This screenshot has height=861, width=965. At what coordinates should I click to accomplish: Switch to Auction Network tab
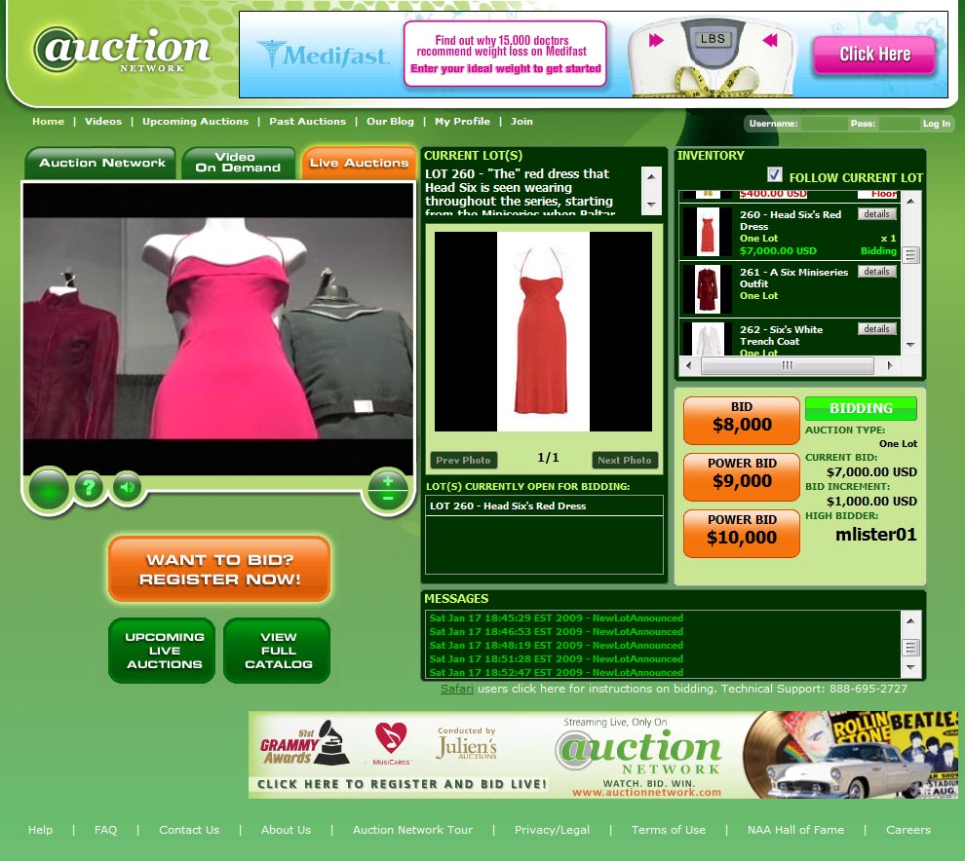tap(101, 163)
